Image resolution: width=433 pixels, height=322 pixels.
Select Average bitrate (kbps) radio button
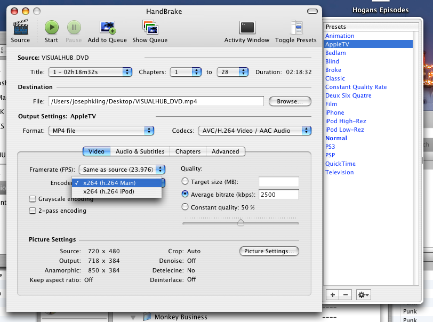point(185,194)
